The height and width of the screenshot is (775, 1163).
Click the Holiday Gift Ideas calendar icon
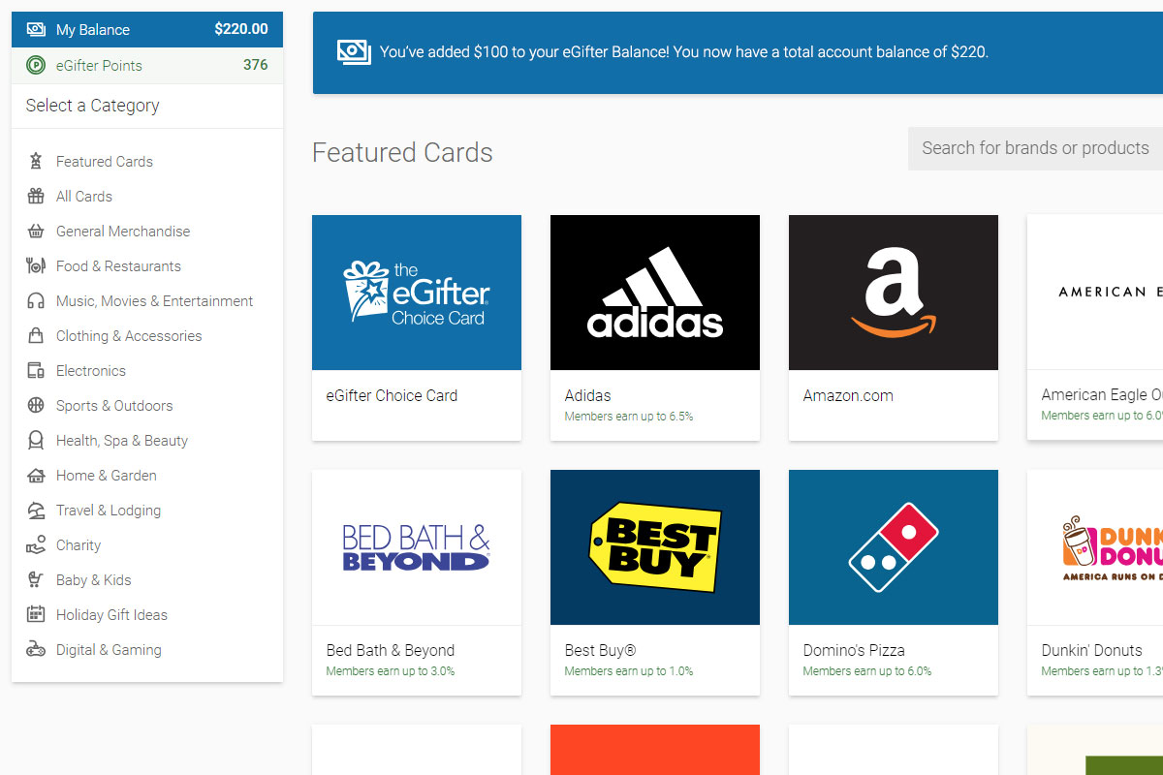coord(36,614)
